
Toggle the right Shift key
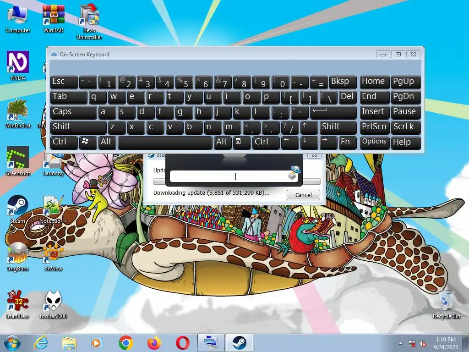(338, 127)
